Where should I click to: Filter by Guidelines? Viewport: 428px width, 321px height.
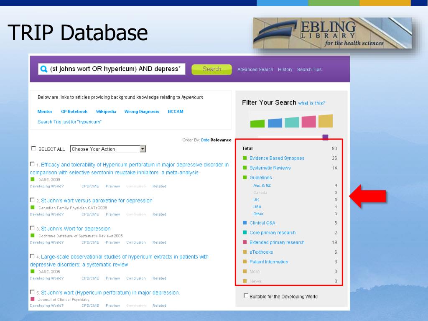pyautogui.click(x=261, y=178)
